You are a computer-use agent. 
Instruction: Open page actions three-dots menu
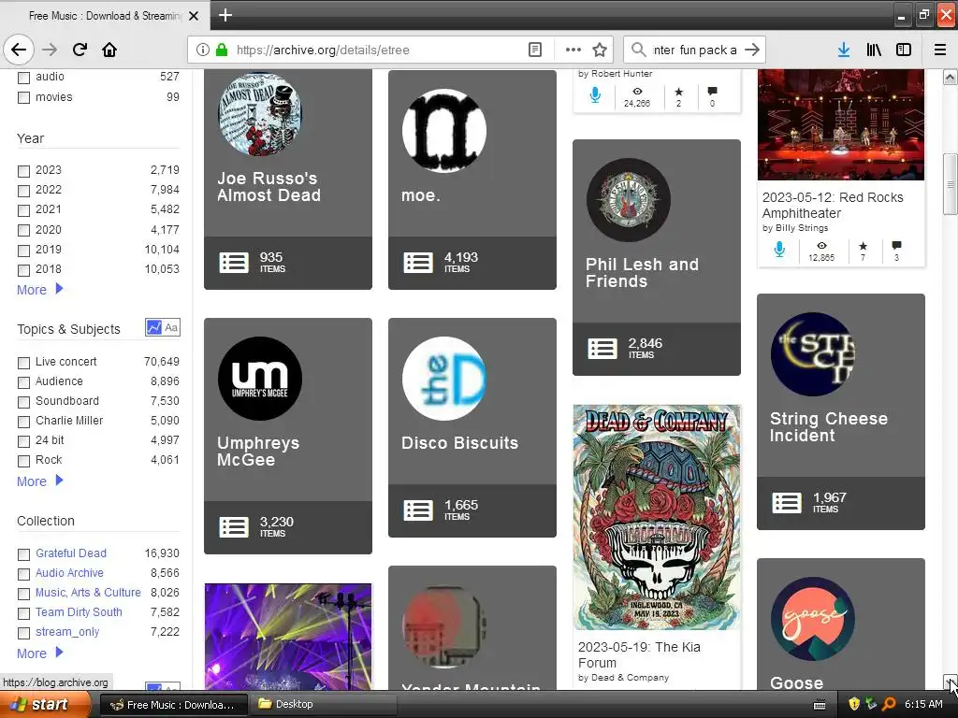573,50
